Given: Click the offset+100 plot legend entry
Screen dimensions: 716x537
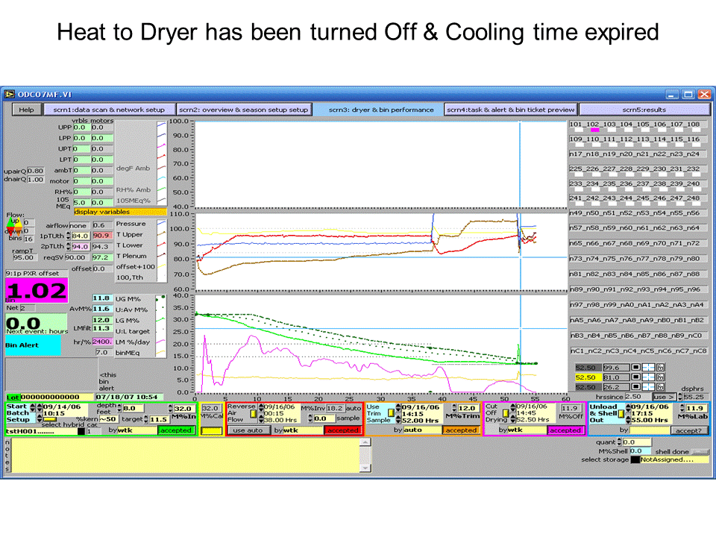Looking at the screenshot, I should [x=136, y=267].
